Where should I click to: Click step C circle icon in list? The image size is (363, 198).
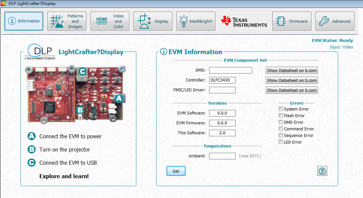pyautogui.click(x=32, y=162)
